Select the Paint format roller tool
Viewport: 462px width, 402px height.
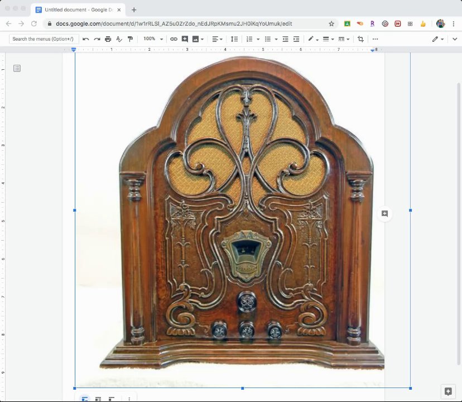pyautogui.click(x=130, y=39)
